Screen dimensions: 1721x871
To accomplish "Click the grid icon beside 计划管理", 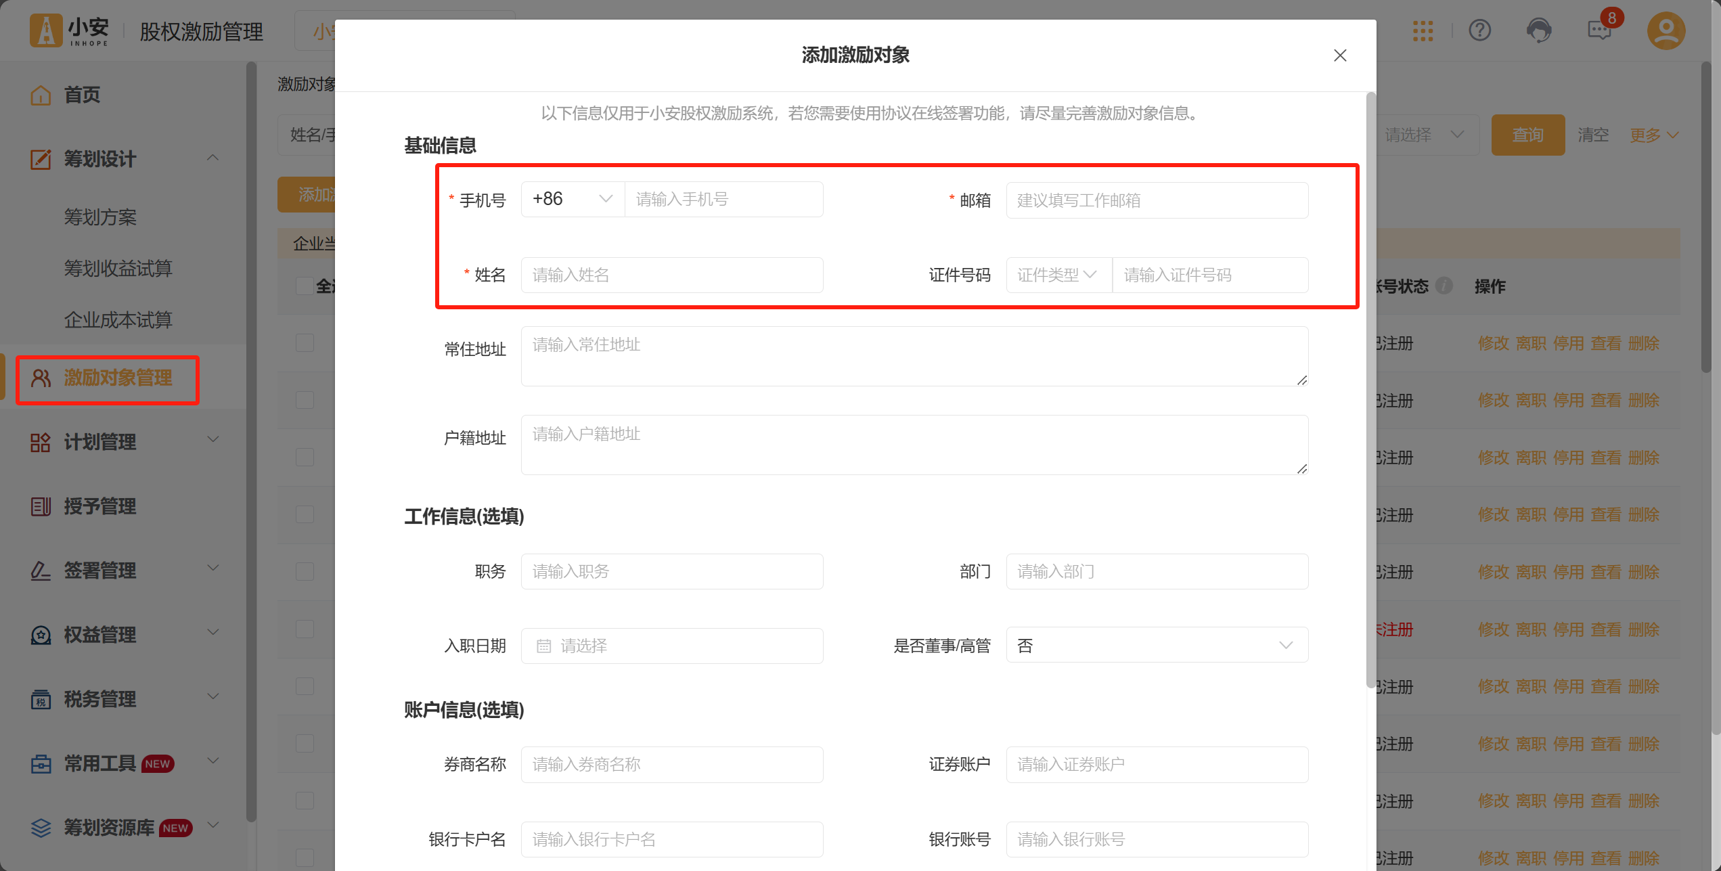I will pos(41,442).
